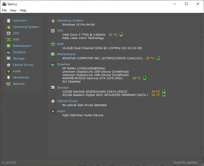Screen dimensions: 204x166
Task: Click the CPU chip icon in sidebar
Action: [x=9, y=33]
